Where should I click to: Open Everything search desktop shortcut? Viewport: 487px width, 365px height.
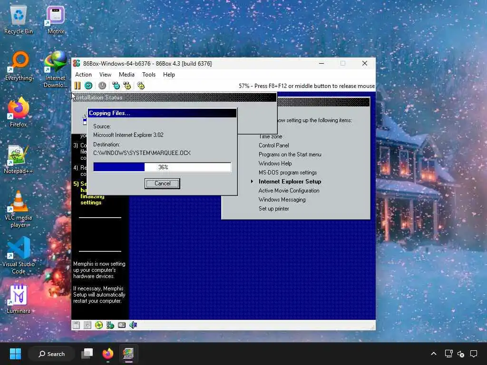pyautogui.click(x=19, y=66)
